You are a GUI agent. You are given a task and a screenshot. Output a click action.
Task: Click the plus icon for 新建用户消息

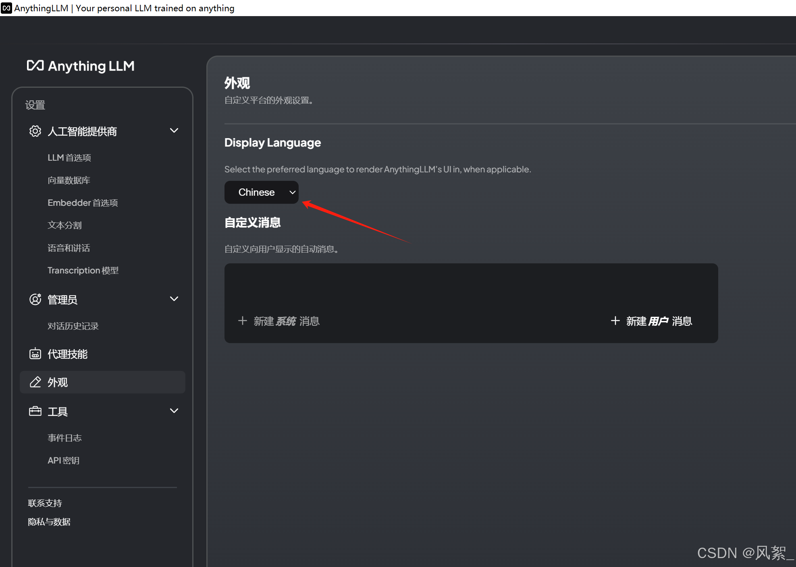click(615, 321)
